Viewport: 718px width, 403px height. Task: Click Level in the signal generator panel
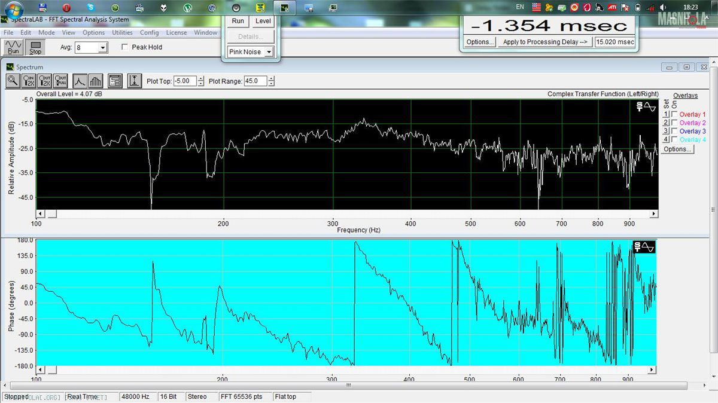click(263, 21)
